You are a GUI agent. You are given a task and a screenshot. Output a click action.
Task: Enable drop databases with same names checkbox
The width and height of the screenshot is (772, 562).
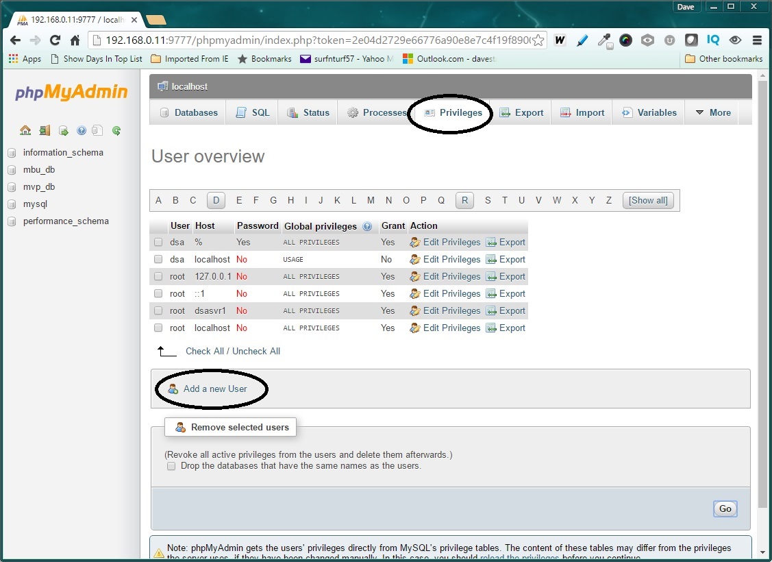(171, 466)
